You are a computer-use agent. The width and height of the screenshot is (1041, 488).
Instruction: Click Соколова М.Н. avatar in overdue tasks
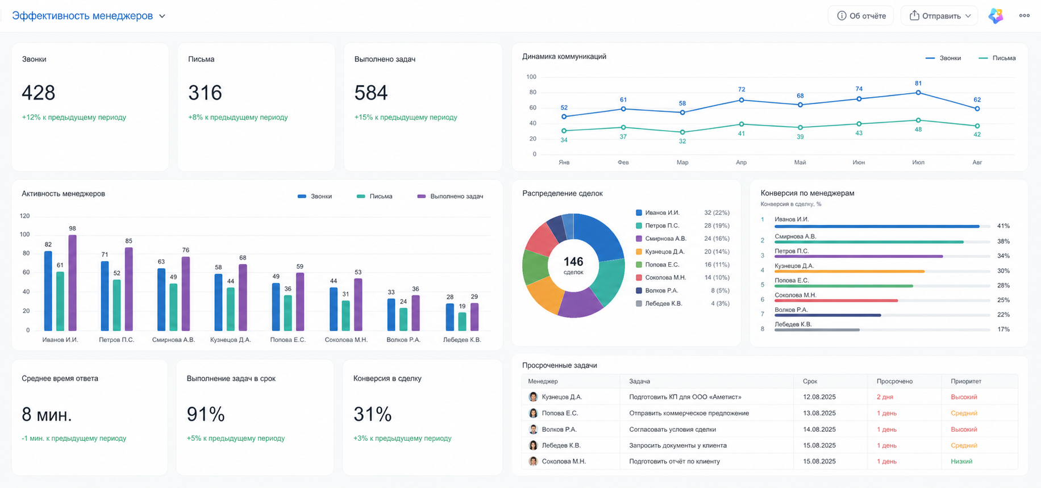pos(533,461)
